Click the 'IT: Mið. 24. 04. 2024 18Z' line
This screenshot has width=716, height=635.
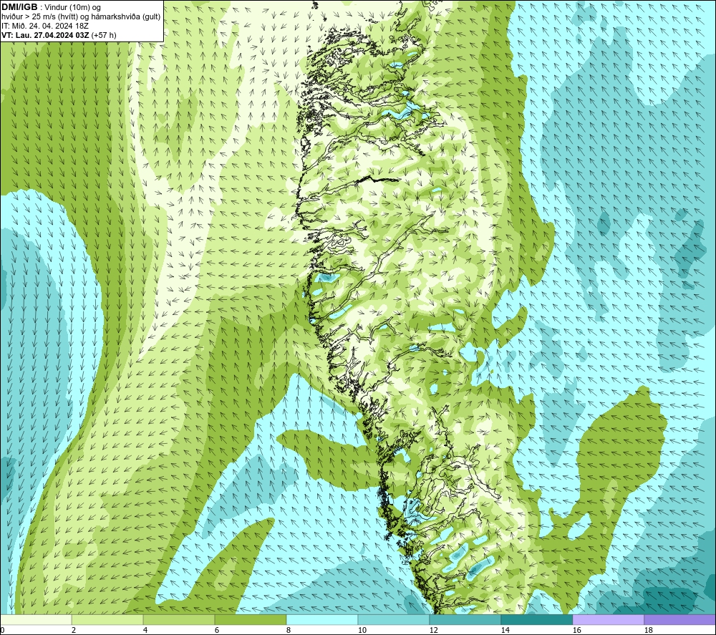point(45,26)
